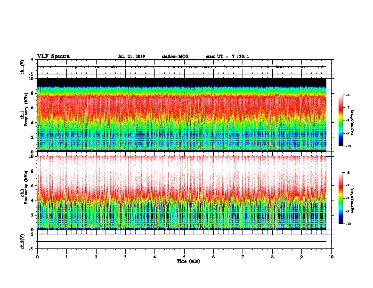The width and height of the screenshot is (373, 288).
Task: Click time axis tick label "3"
Action: (x=125, y=256)
